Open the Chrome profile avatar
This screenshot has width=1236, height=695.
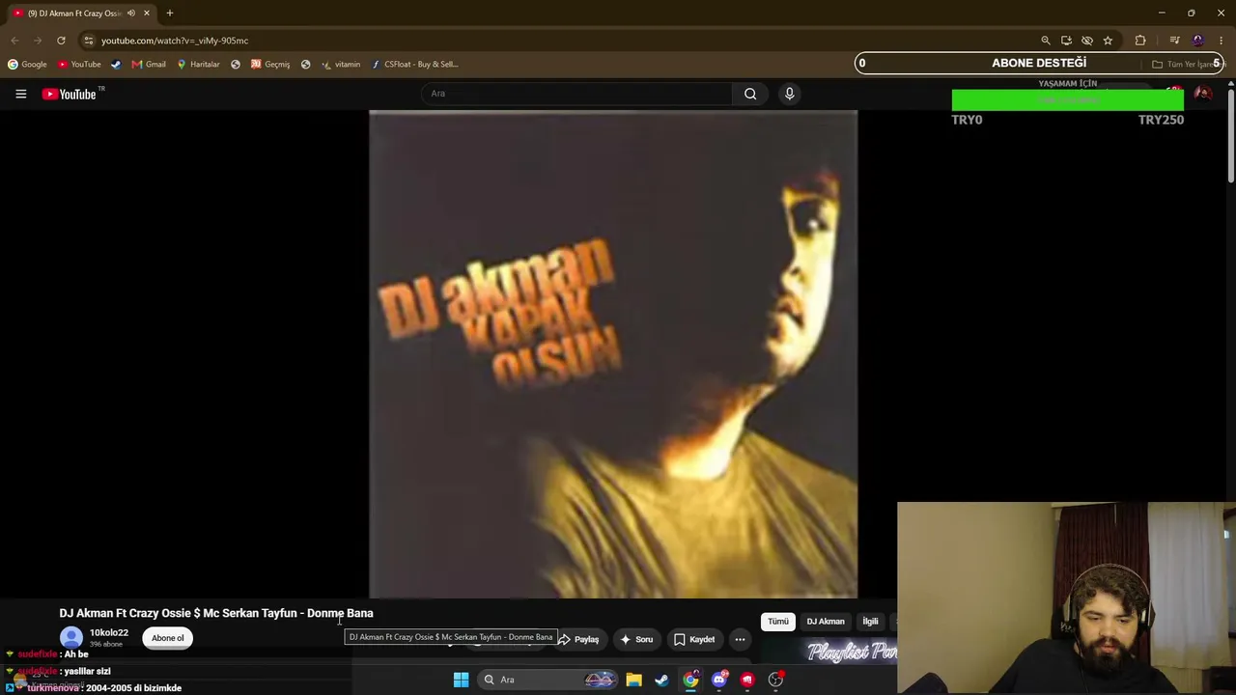click(1198, 41)
